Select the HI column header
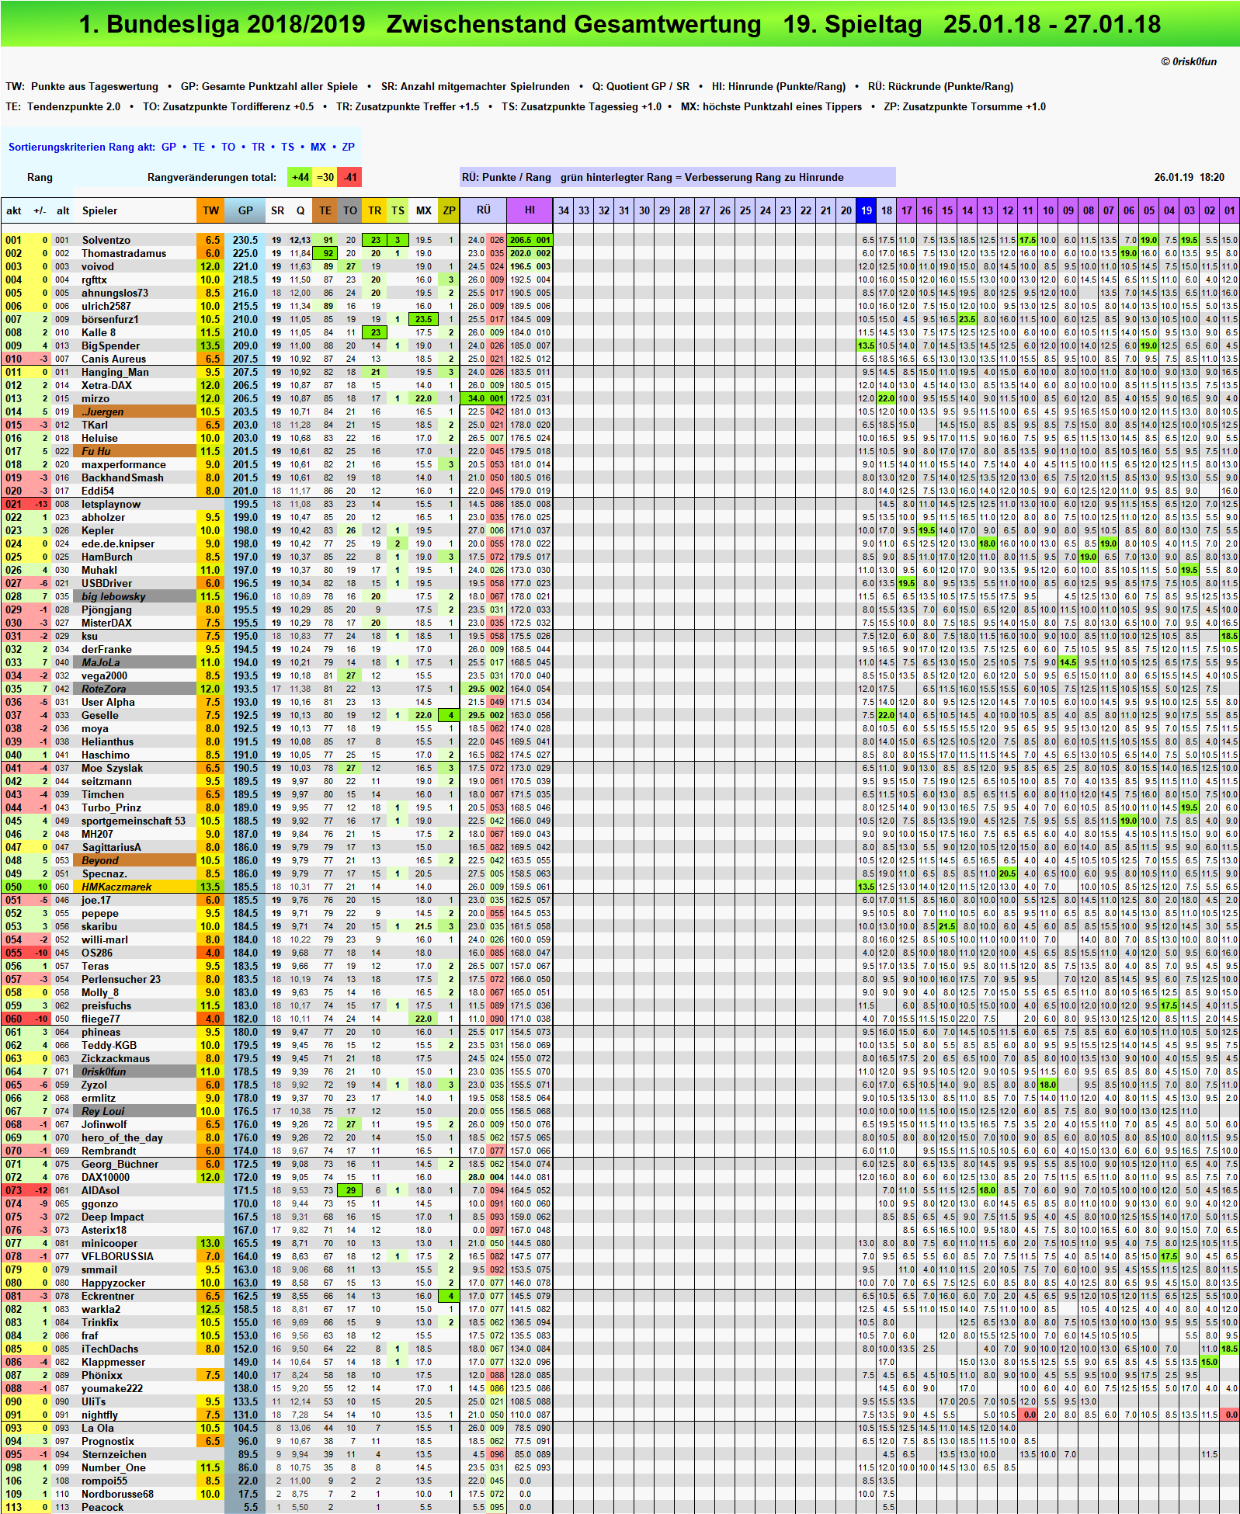Screen dimensions: 1240x1514 (530, 210)
